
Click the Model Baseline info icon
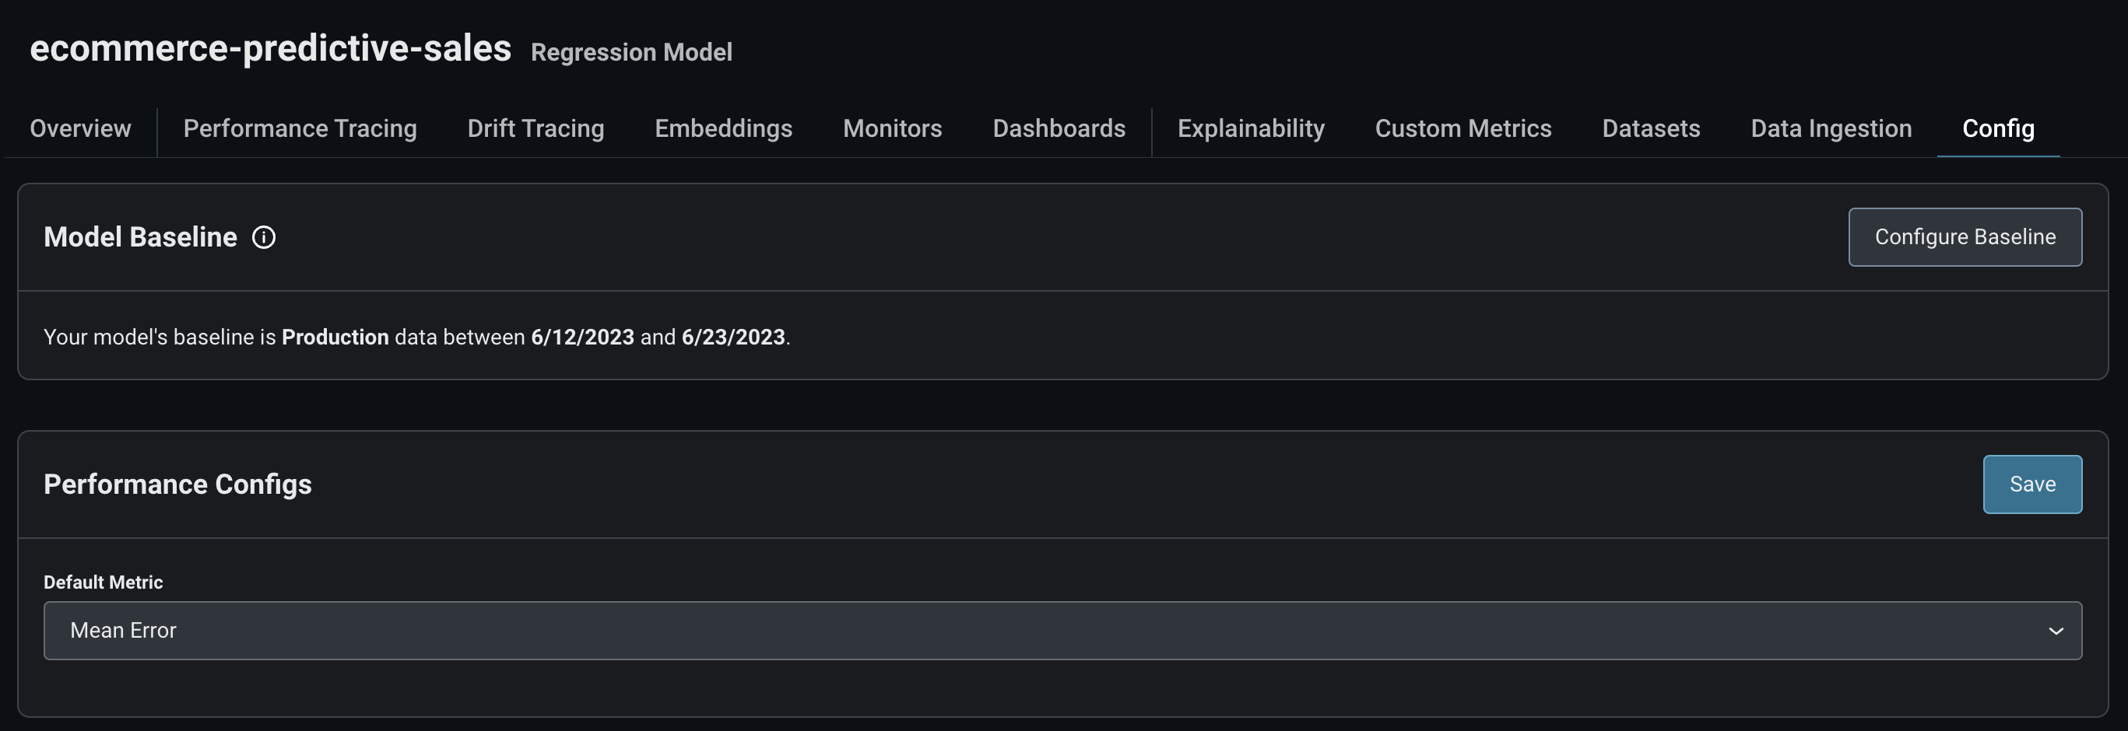click(264, 238)
